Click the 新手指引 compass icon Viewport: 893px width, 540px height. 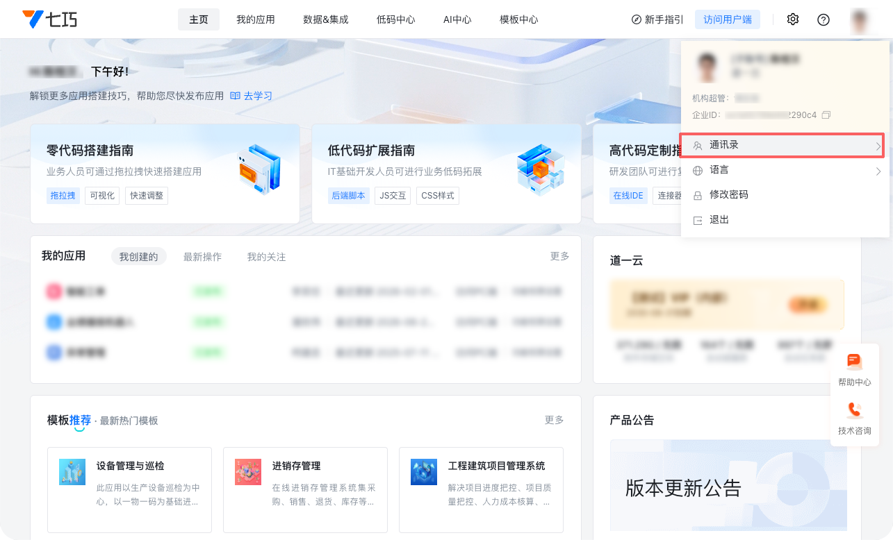click(636, 19)
